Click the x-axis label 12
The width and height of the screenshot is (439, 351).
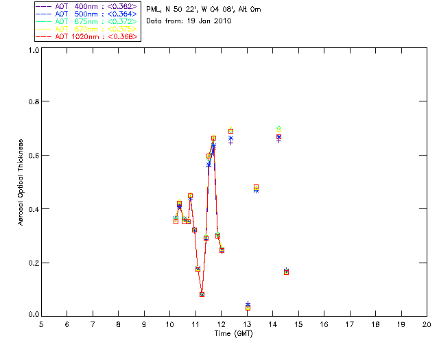pos(221,324)
